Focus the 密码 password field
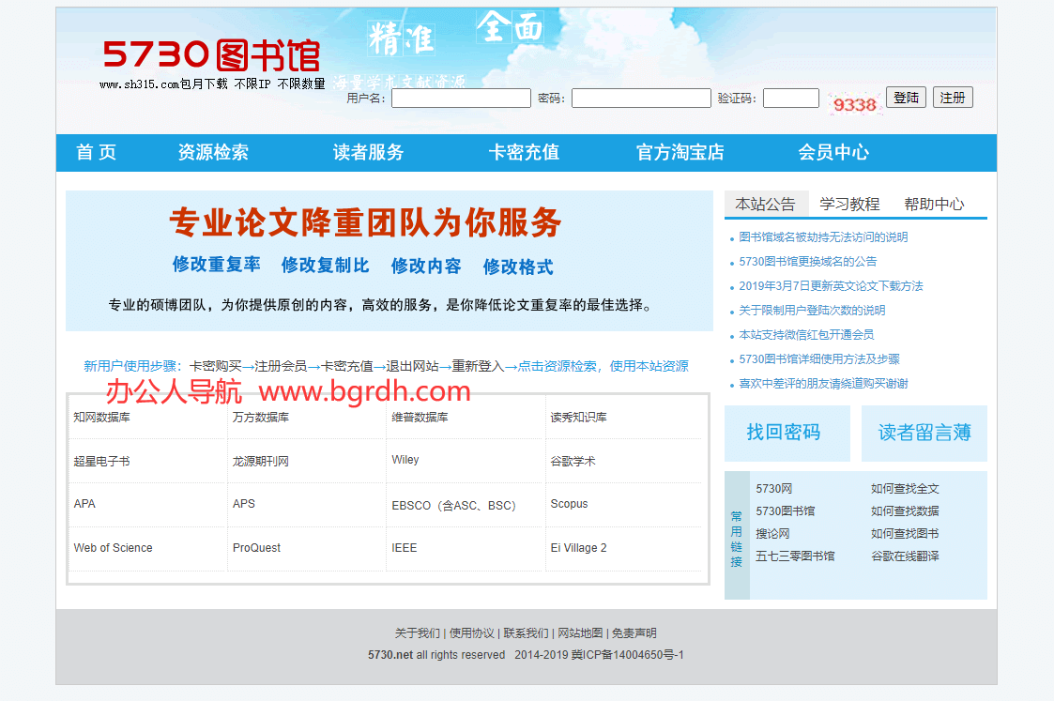Viewport: 1054px width, 701px height. (641, 99)
